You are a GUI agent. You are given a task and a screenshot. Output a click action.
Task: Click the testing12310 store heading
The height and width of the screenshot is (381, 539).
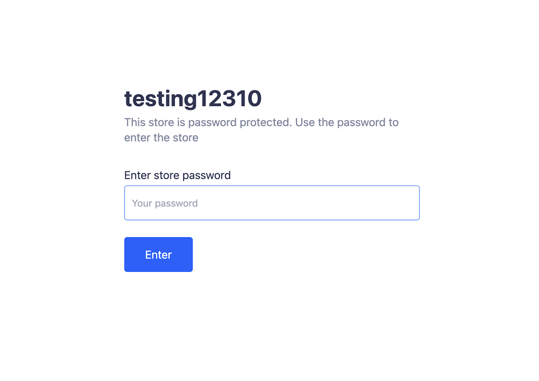tap(193, 99)
